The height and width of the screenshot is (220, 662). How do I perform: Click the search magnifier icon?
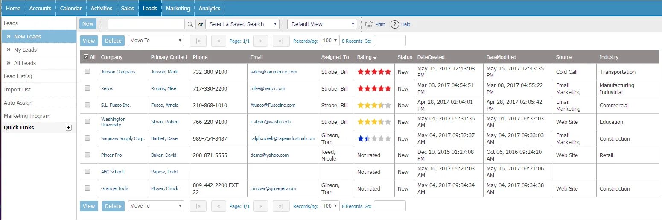coord(190,24)
